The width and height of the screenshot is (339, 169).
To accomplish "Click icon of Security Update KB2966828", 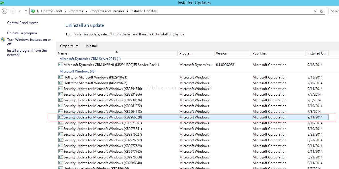I will tap(60, 117).
